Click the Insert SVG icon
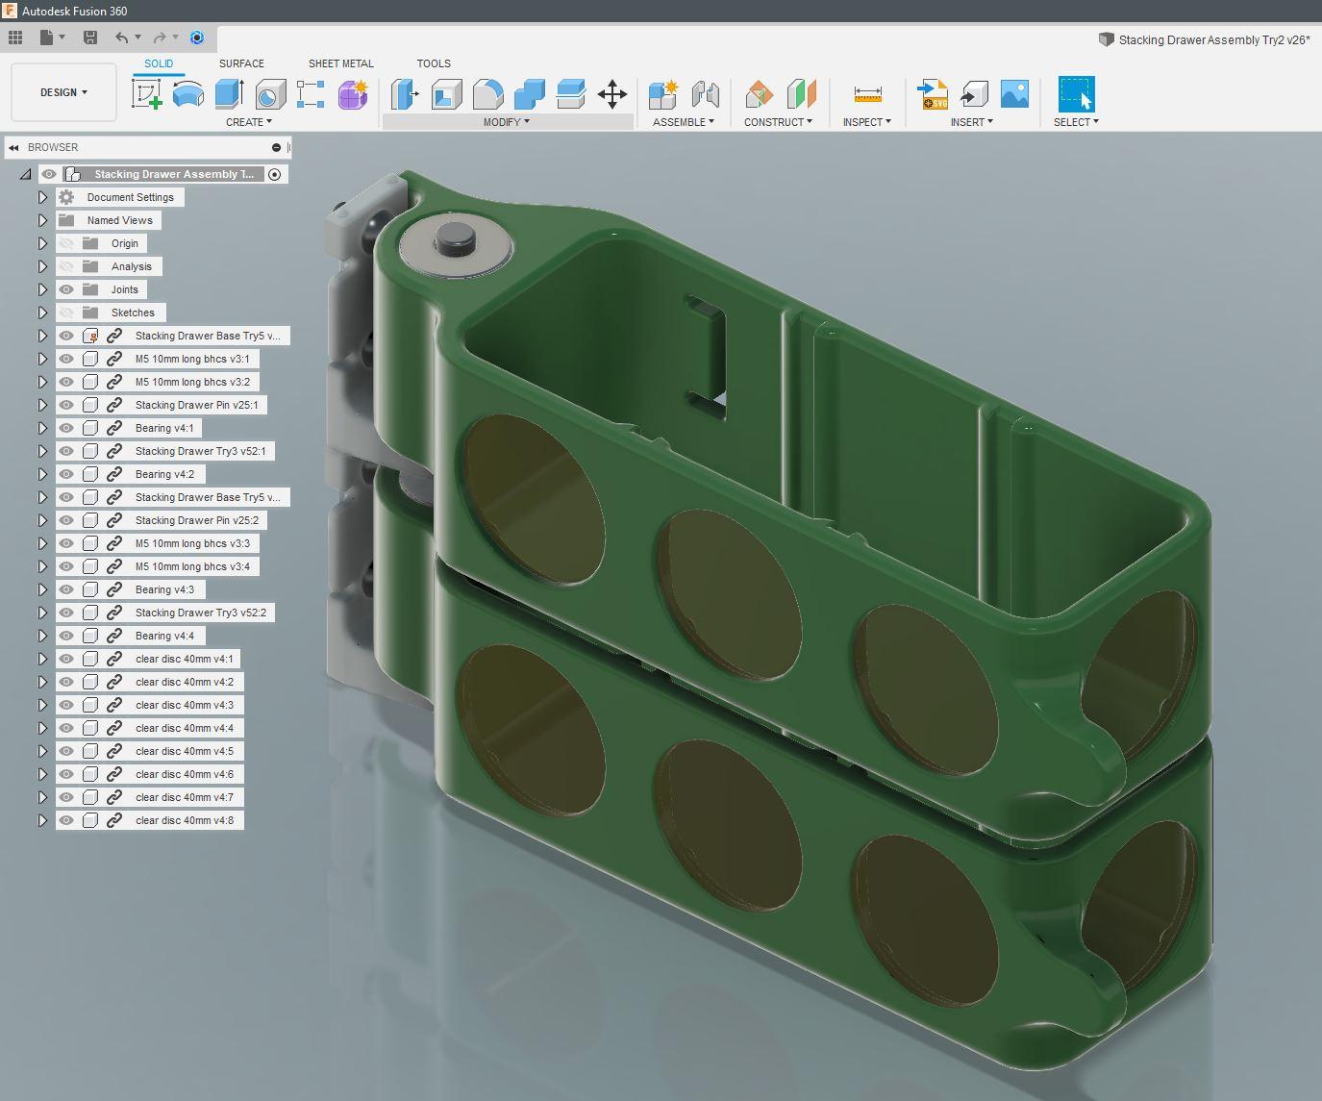Screen dimensions: 1322x1101 click(x=933, y=94)
